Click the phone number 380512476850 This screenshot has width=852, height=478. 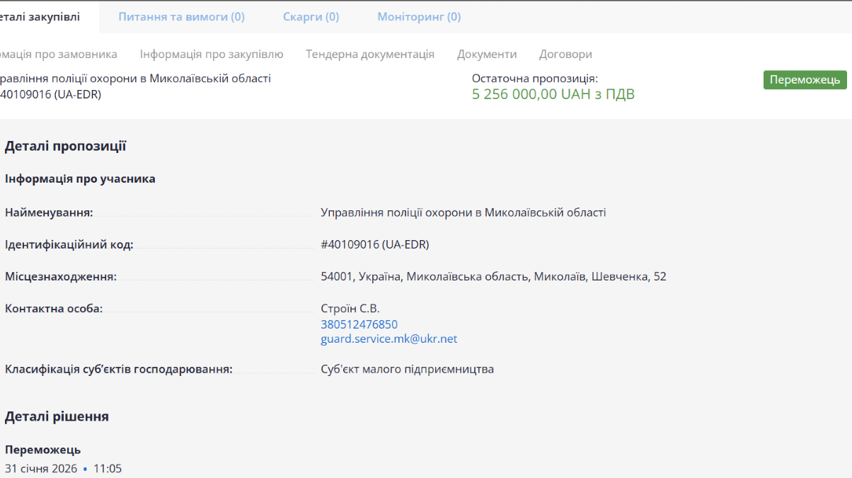pyautogui.click(x=359, y=324)
